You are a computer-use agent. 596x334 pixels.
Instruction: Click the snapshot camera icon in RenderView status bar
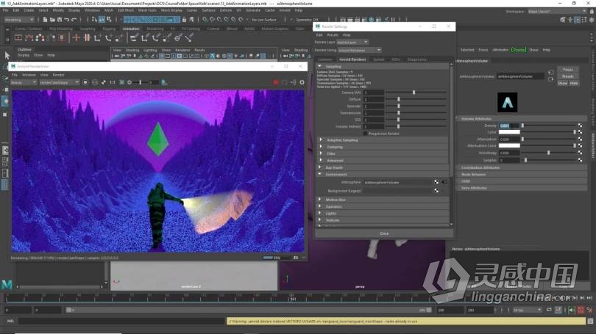click(x=296, y=258)
